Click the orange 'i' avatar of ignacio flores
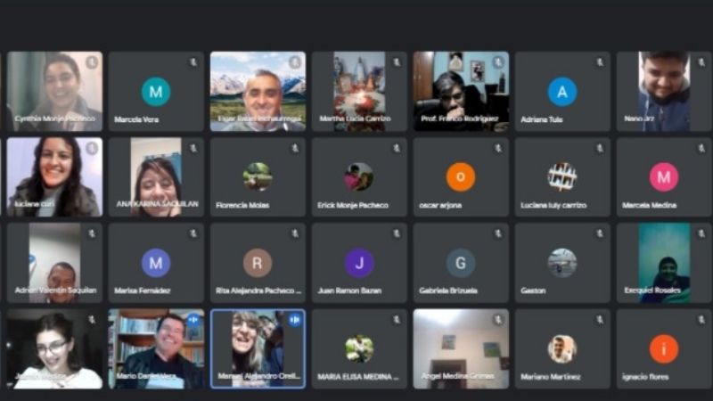 pyautogui.click(x=664, y=348)
